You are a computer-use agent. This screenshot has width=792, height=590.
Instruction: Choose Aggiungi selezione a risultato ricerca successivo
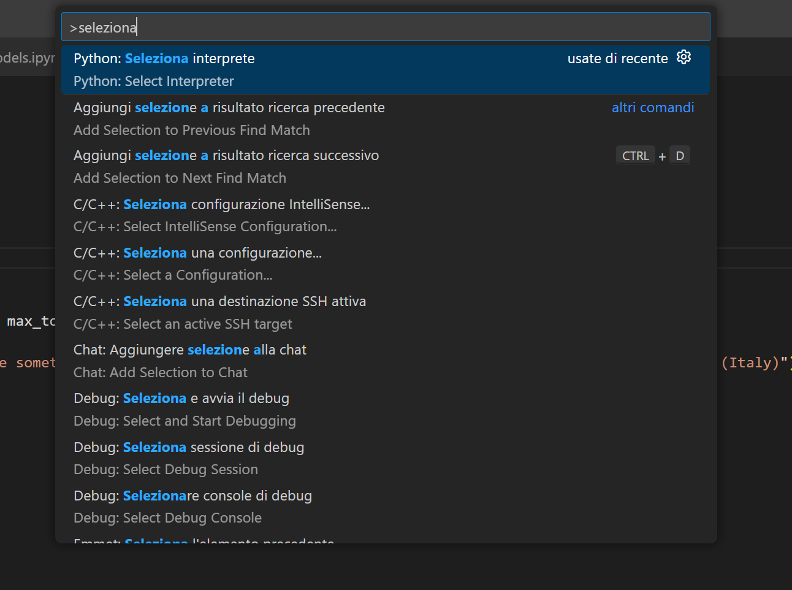(x=386, y=167)
